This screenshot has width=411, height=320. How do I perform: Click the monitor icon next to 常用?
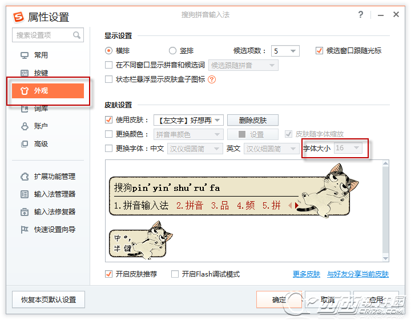(x=25, y=55)
